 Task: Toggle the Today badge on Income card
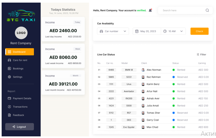(x=77, y=22)
